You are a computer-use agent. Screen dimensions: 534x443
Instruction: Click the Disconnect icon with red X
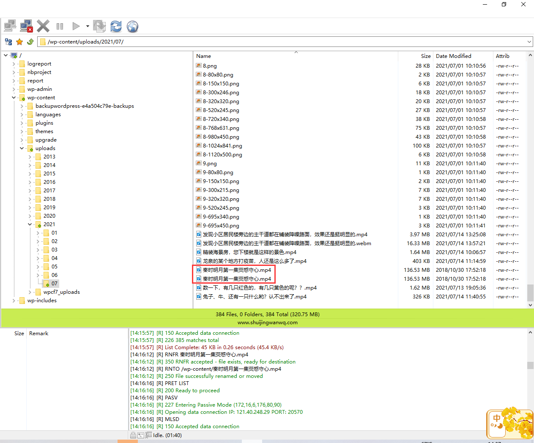(x=27, y=26)
